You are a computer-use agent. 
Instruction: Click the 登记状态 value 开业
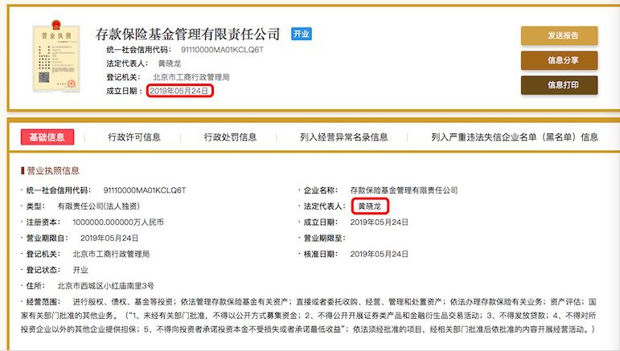(x=80, y=270)
